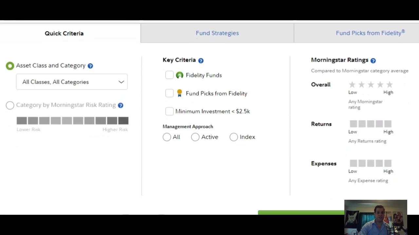Select the All management approach
The width and height of the screenshot is (419, 235).
pos(167,137)
